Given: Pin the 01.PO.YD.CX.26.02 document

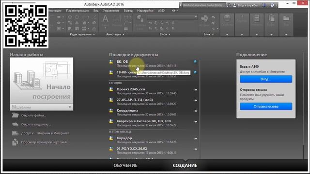Looking at the screenshot, I should [195, 149].
